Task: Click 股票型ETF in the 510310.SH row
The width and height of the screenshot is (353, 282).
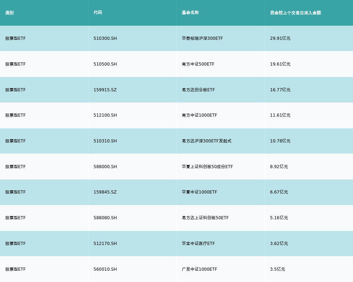Action: 16,141
